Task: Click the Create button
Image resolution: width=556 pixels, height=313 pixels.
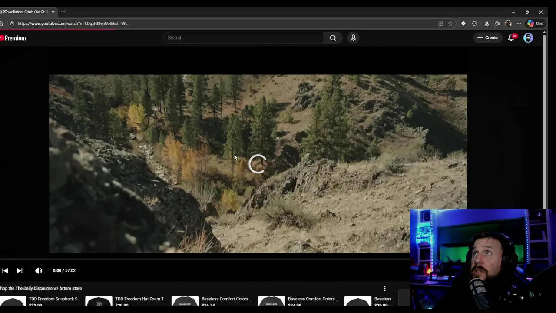Action: (x=487, y=38)
